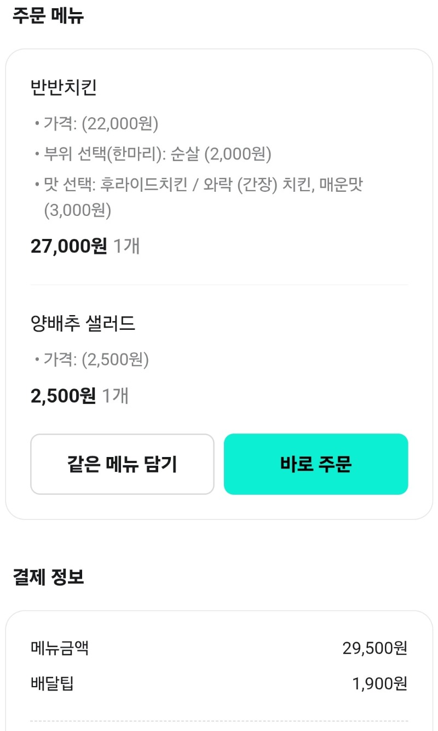The width and height of the screenshot is (438, 731).
Task: Click the 배달팁 label
Action: pos(52,683)
